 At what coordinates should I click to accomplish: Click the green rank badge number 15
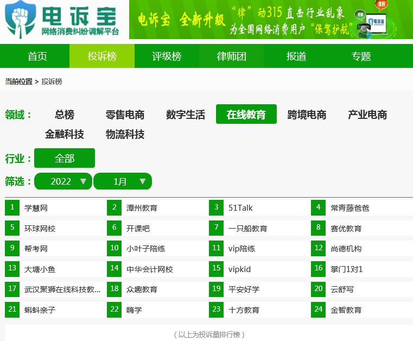[216, 269]
